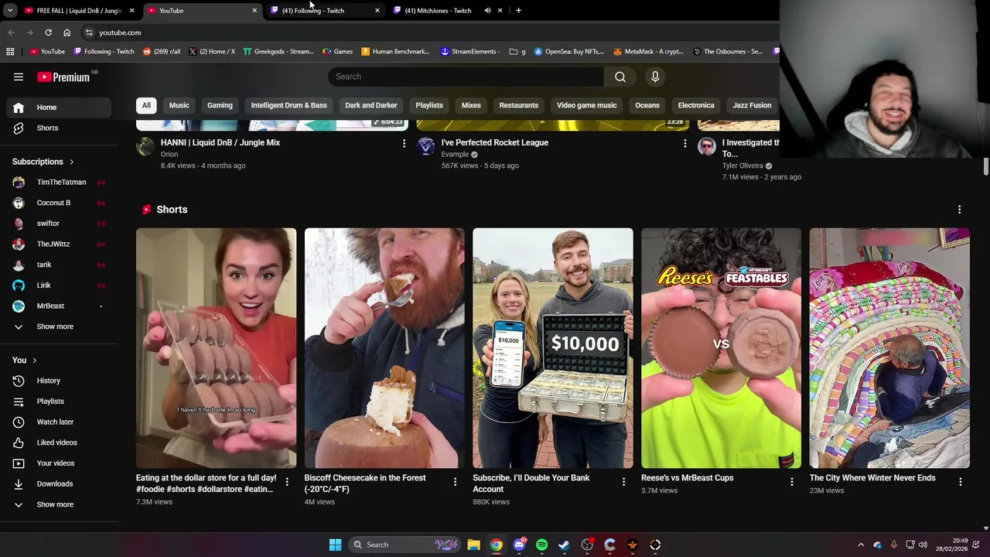Screen dimensions: 990x557
Task: Open the Evample channel link
Action: [455, 155]
